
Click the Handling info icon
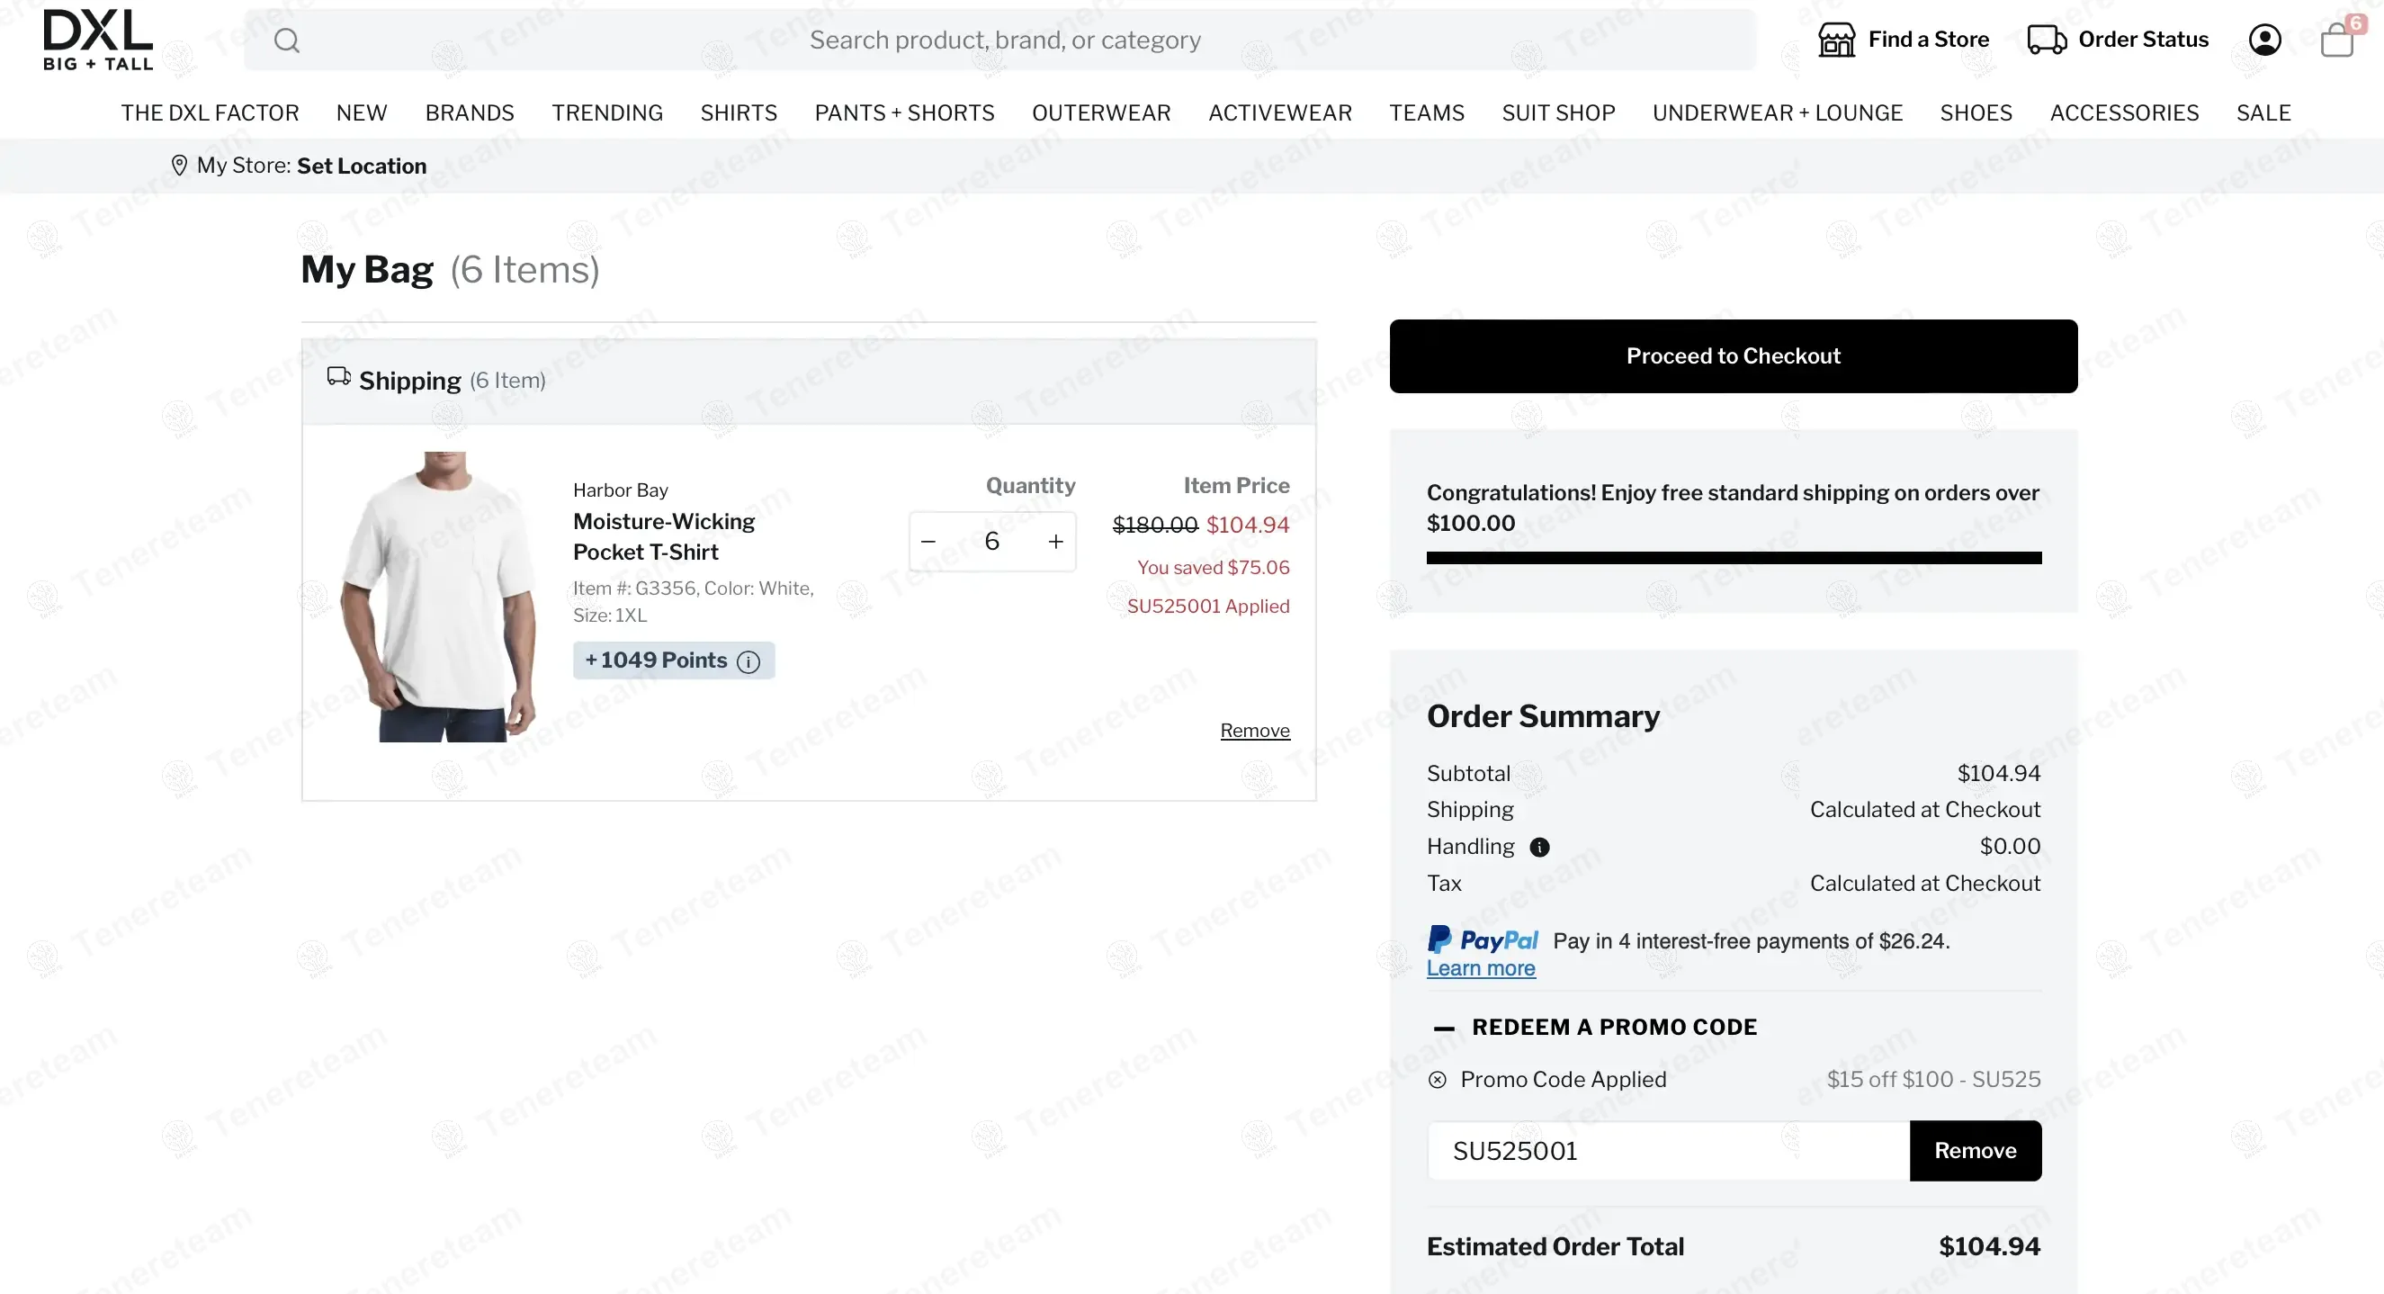tap(1539, 848)
